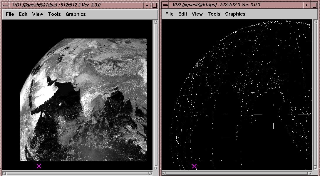This screenshot has width=320, height=176.
Task: Open the VD2 window menu button
Action: coord(165,5)
